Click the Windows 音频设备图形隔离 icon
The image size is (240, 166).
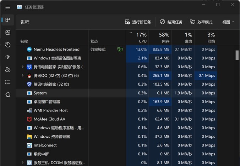coord(29,58)
